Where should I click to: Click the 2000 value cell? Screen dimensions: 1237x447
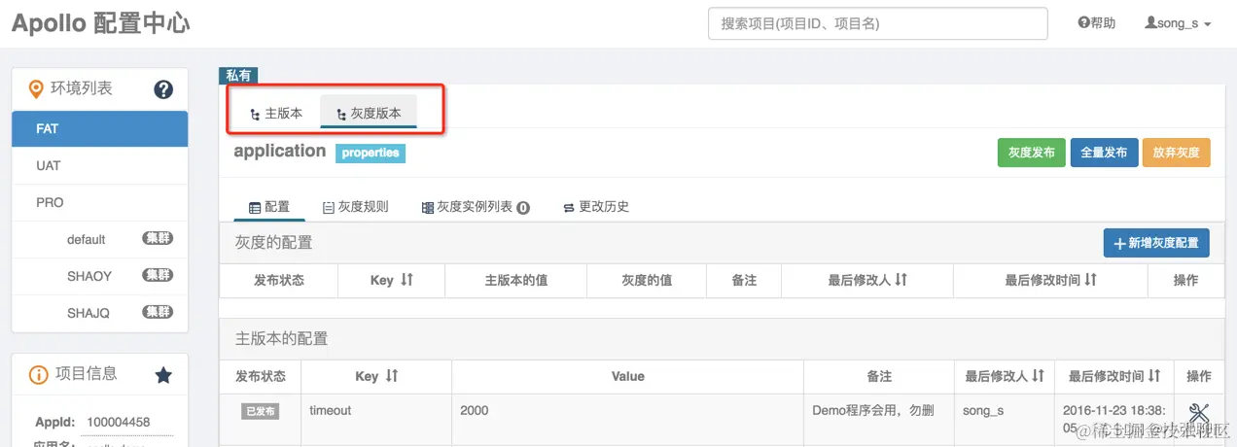474,411
